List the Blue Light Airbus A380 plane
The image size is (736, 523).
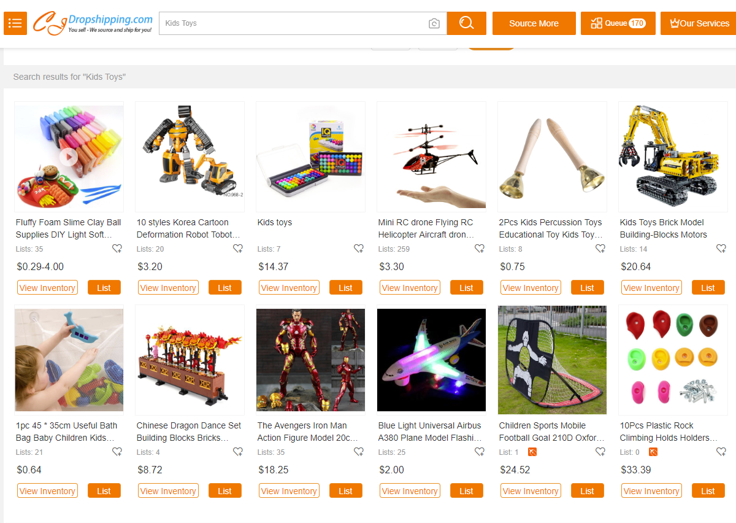467,490
